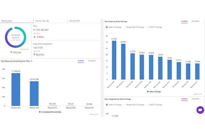Viewport: 205px width, 136px height.
Task: Choose Profit % Change for top categories
Action: pos(147,105)
